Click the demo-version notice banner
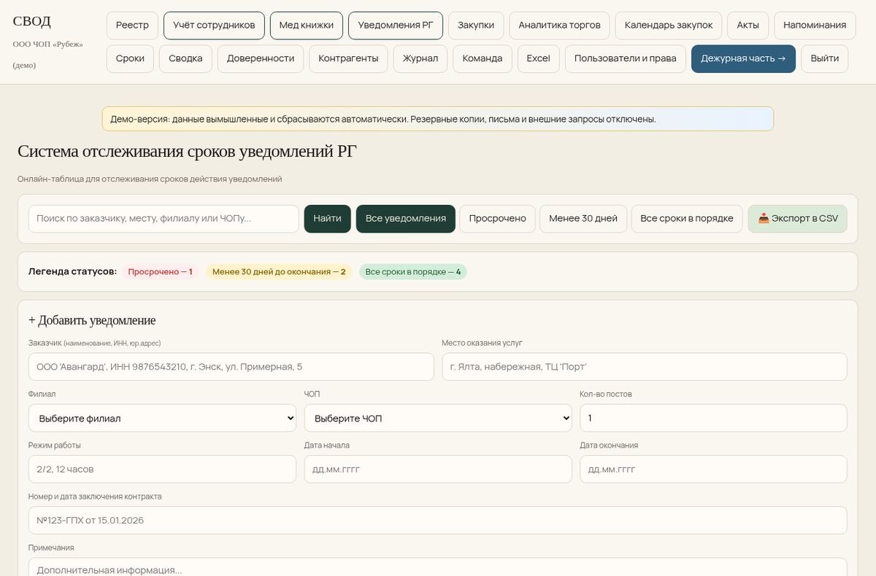Image resolution: width=876 pixels, height=576 pixels. click(438, 119)
